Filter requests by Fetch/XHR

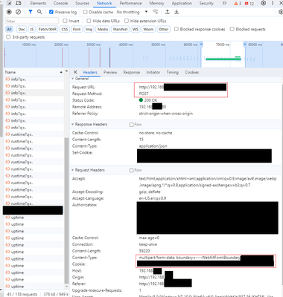[48, 29]
